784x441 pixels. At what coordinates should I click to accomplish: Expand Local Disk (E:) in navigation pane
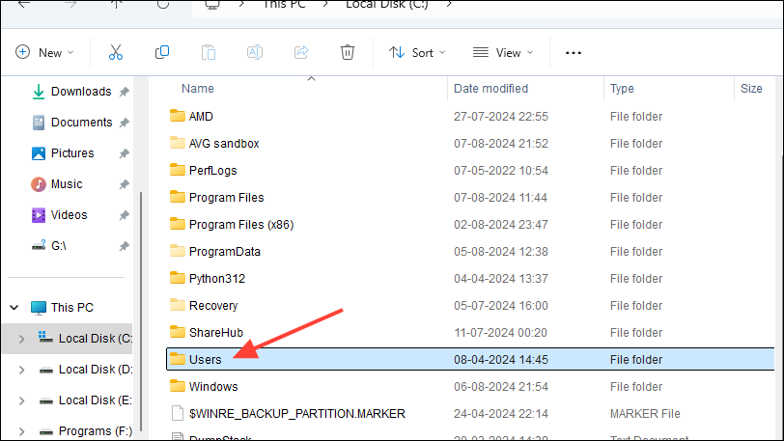click(x=21, y=401)
